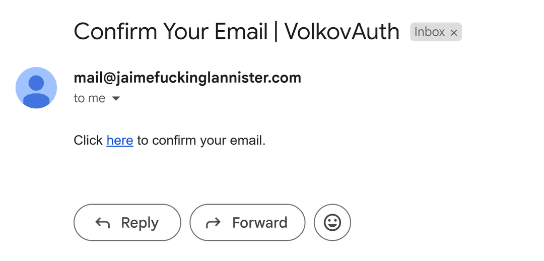Reply to this email

[127, 223]
